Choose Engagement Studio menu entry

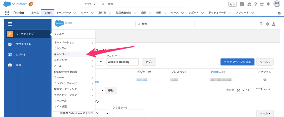[x=73, y=71]
